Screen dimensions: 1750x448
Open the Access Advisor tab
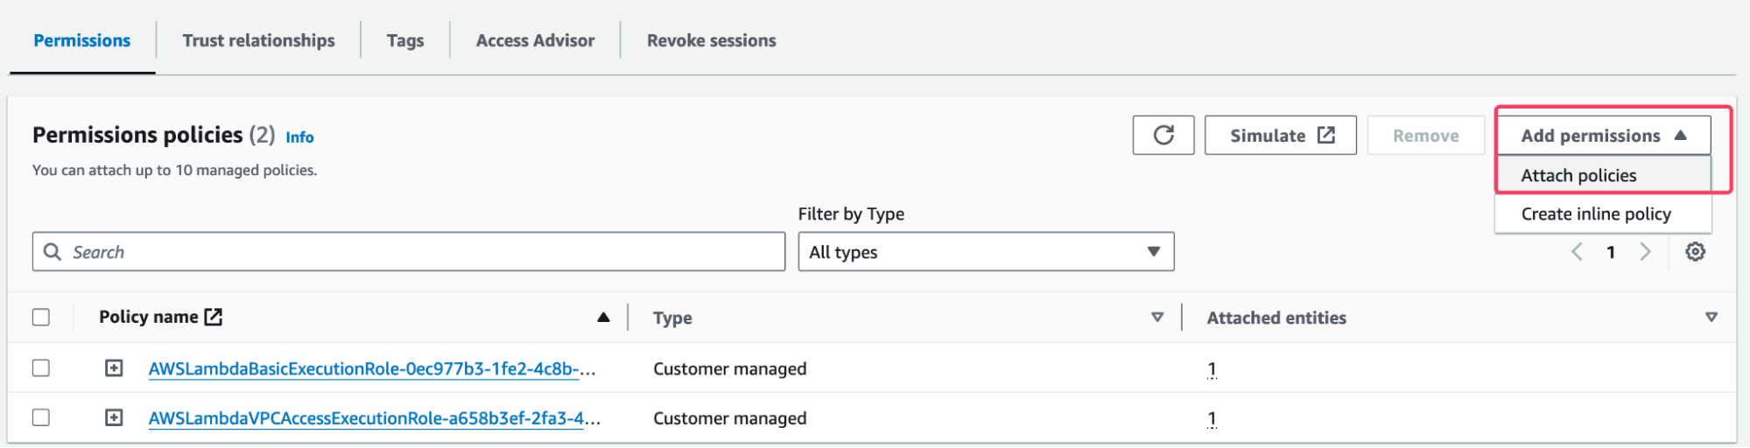click(535, 40)
